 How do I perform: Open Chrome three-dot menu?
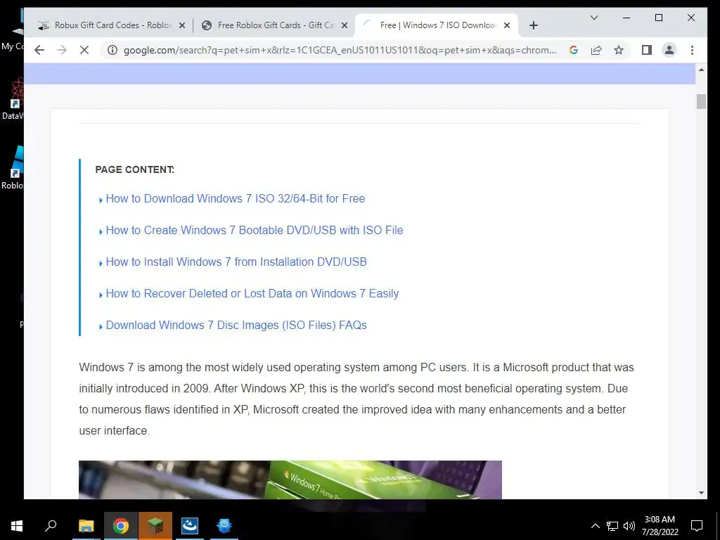[x=692, y=50]
